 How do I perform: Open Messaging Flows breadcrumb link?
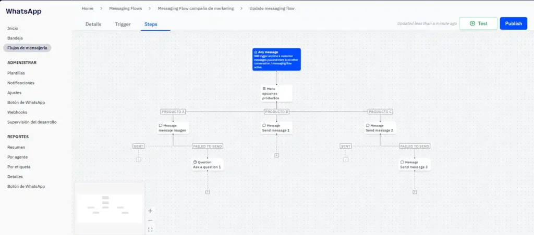click(x=125, y=8)
